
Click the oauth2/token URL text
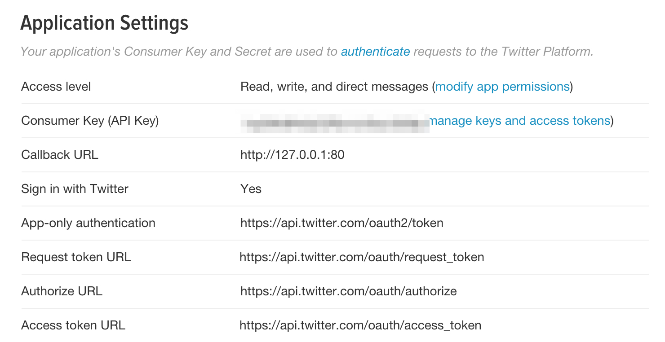pos(342,223)
